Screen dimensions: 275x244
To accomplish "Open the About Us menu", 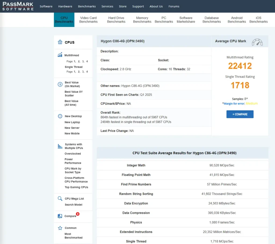I will coord(156,6).
